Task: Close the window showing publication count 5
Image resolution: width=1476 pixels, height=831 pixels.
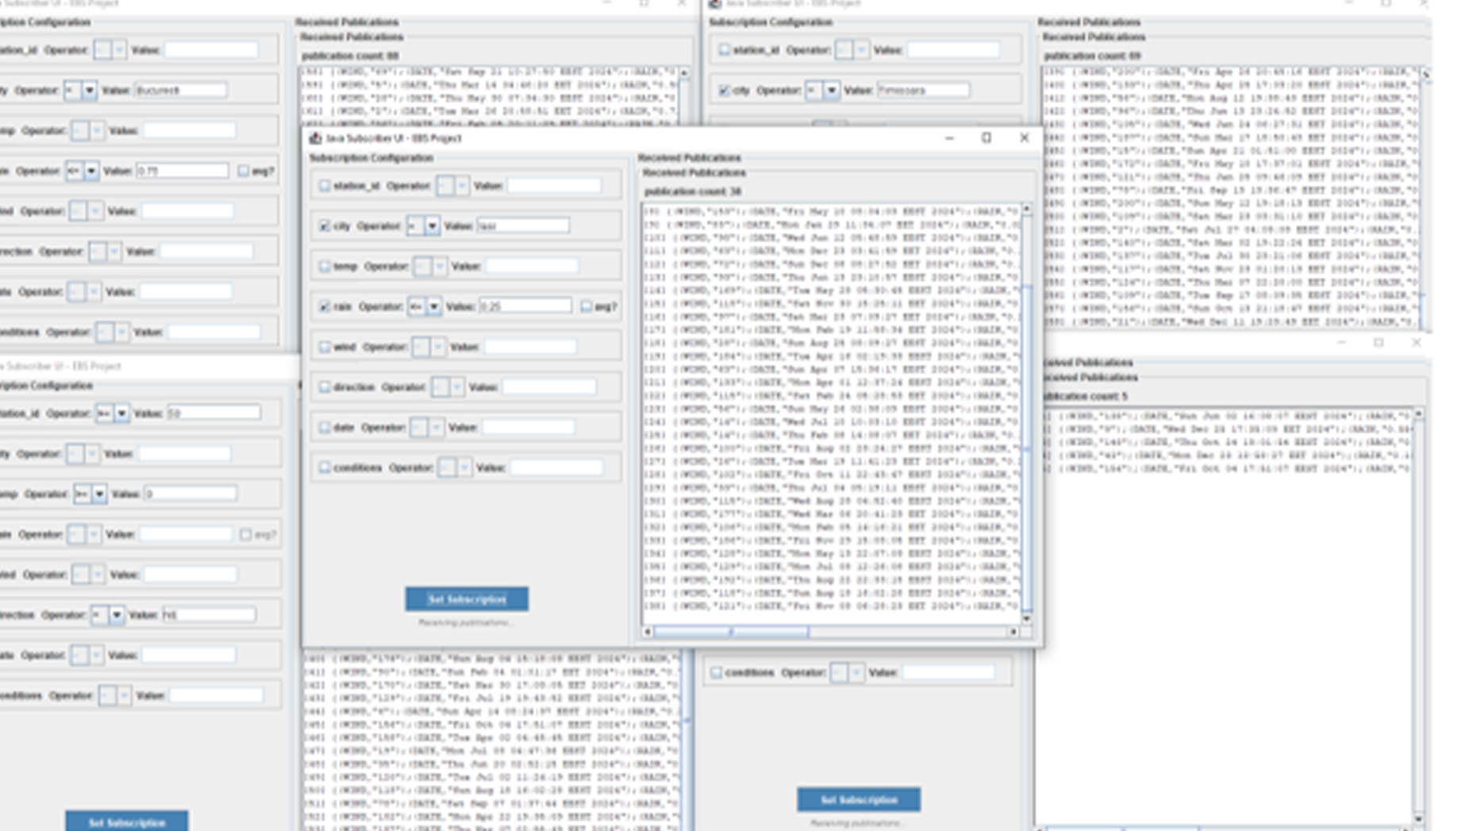Action: coord(1416,343)
